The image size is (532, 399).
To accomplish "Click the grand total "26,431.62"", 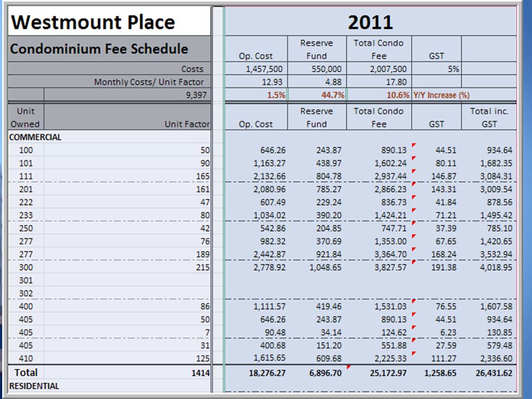I will coord(494,373).
